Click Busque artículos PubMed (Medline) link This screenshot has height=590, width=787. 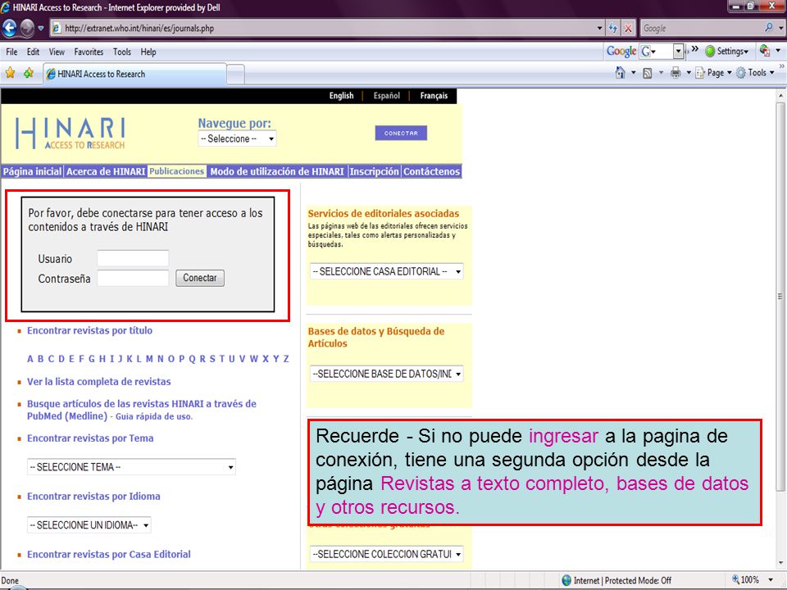(141, 410)
